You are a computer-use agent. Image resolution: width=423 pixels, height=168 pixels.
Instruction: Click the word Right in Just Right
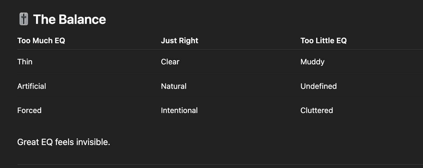pos(189,40)
